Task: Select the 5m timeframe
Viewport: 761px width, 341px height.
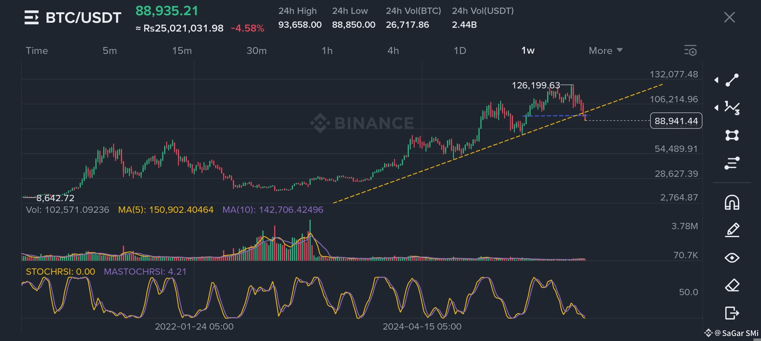Action: (x=110, y=51)
